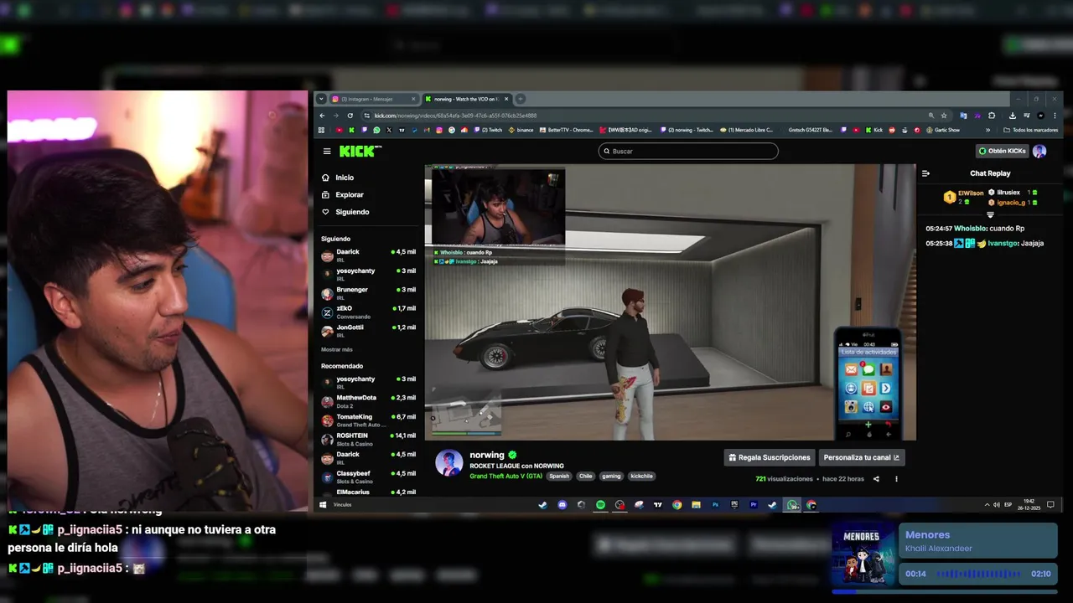Open Spotify from the taskbar
This screenshot has height=603, width=1073.
click(600, 505)
